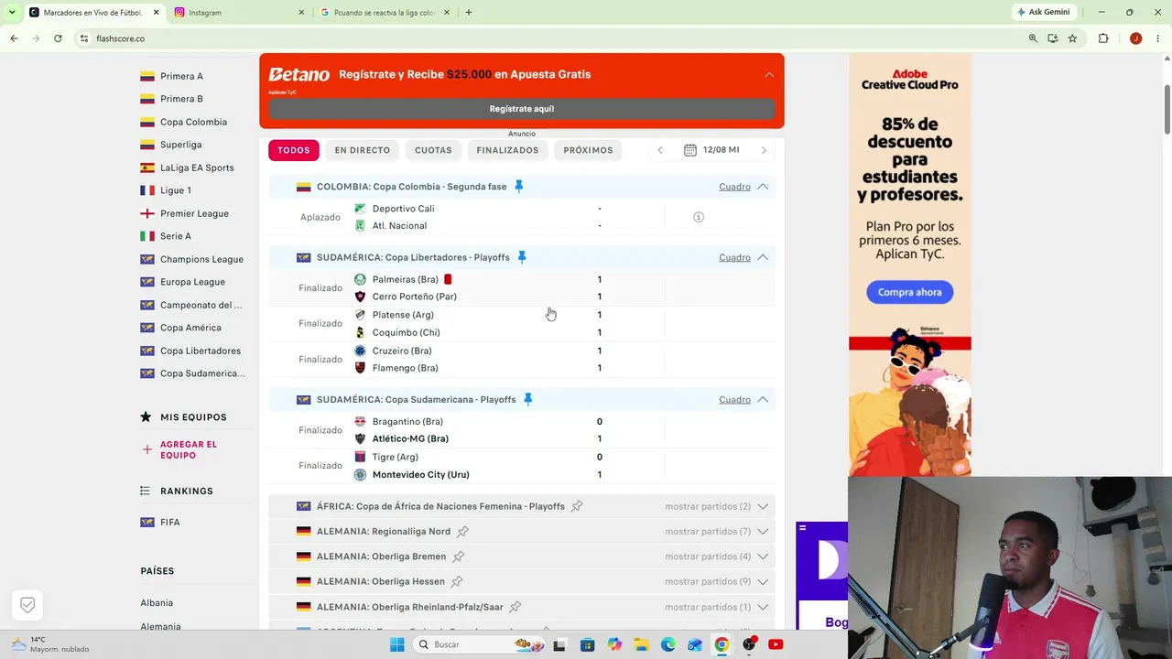
Task: Open the privacy shield icon in the sidebar
Action: tap(27, 605)
